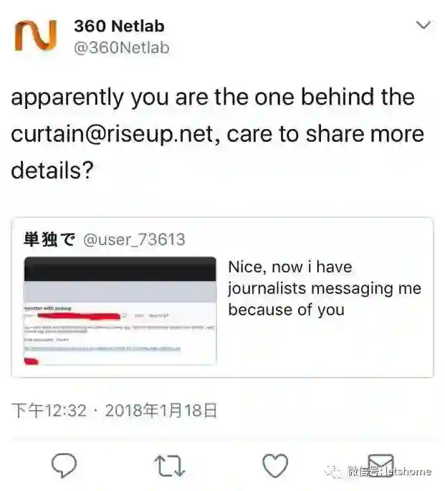The width and height of the screenshot is (445, 491).
Task: Click tweet text line 'apparently you are'
Action: [111, 97]
